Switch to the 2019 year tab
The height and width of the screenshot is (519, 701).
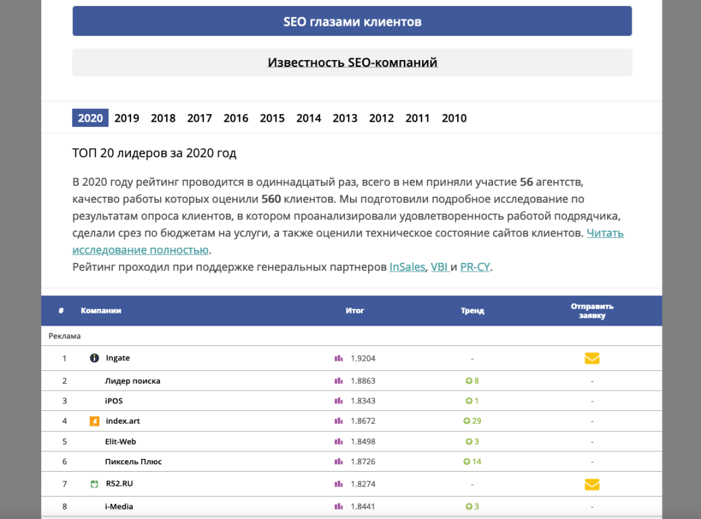(126, 118)
